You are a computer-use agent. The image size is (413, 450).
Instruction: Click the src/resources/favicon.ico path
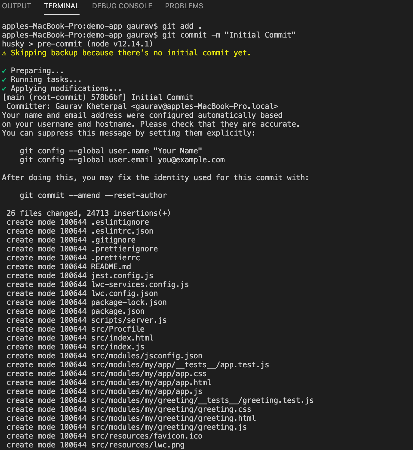[146, 436]
